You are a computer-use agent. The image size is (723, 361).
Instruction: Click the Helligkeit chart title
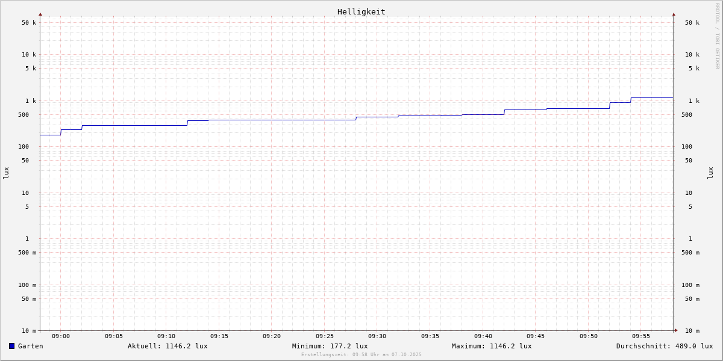tap(361, 11)
